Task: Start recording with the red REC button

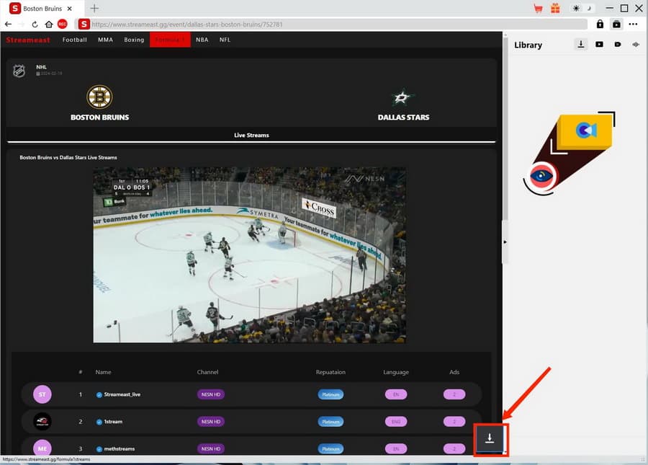Action: [x=62, y=24]
